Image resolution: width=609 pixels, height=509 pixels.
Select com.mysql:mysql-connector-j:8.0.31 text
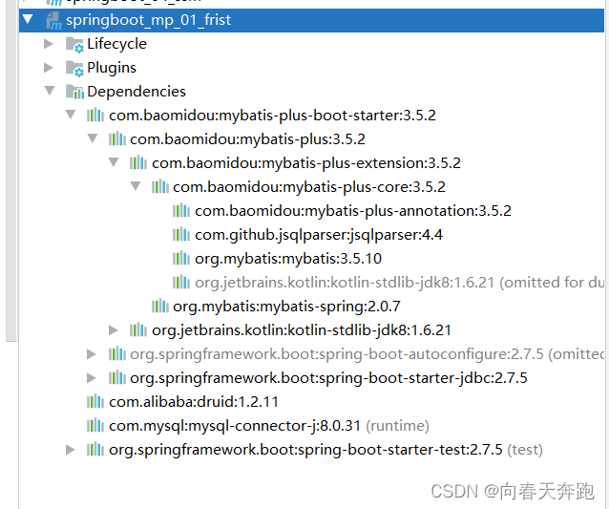(x=235, y=426)
